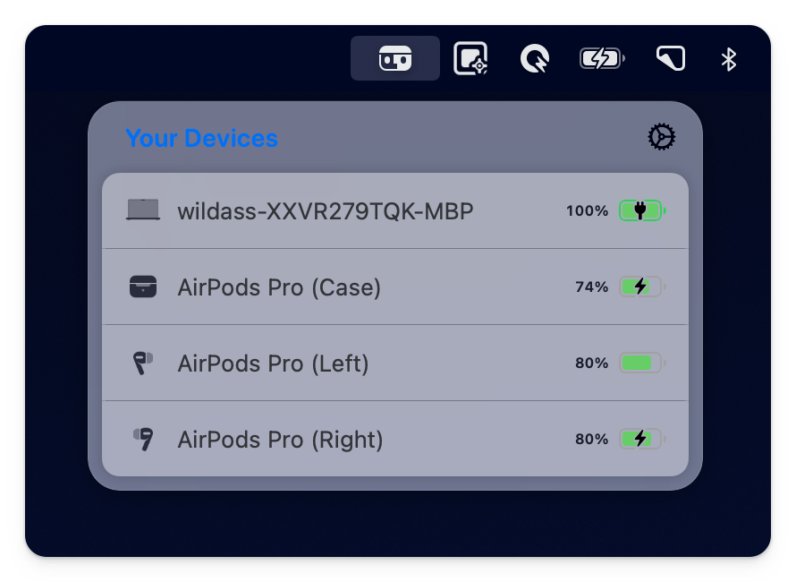Click the Bluetooth menu bar icon
The image size is (796, 582).
(728, 59)
